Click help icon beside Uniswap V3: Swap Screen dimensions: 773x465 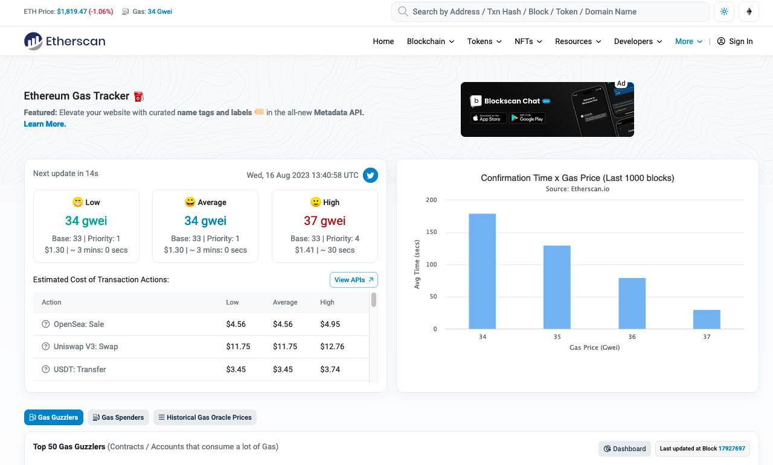(45, 347)
